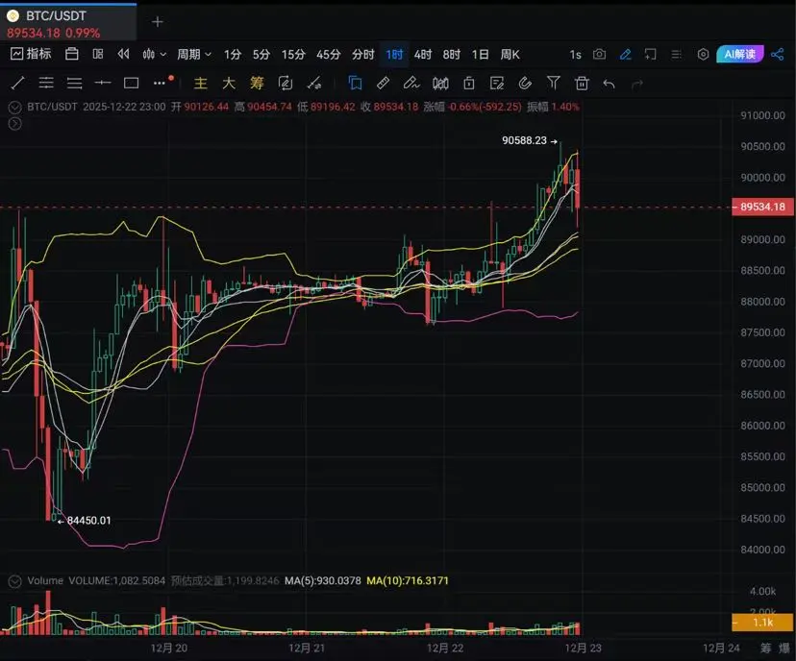This screenshot has width=796, height=661.
Task: Collapse the Volume panel chevron
Action: tap(14, 581)
